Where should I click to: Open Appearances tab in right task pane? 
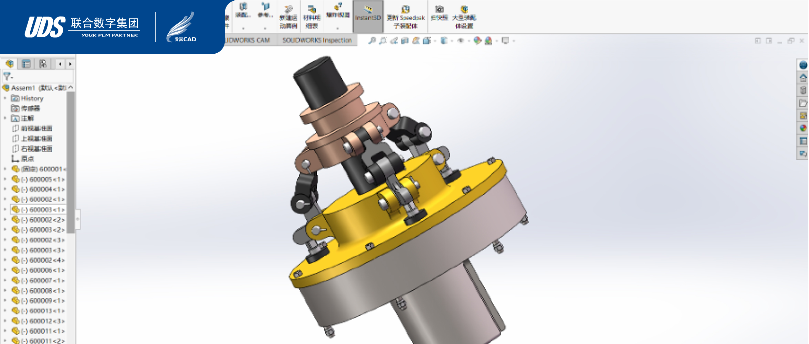[x=803, y=128]
